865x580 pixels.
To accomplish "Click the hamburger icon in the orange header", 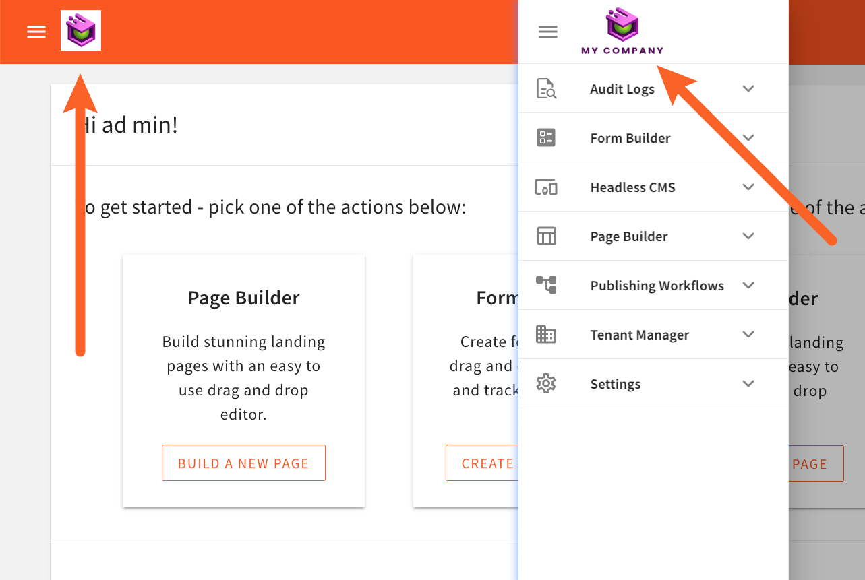I will tap(36, 31).
